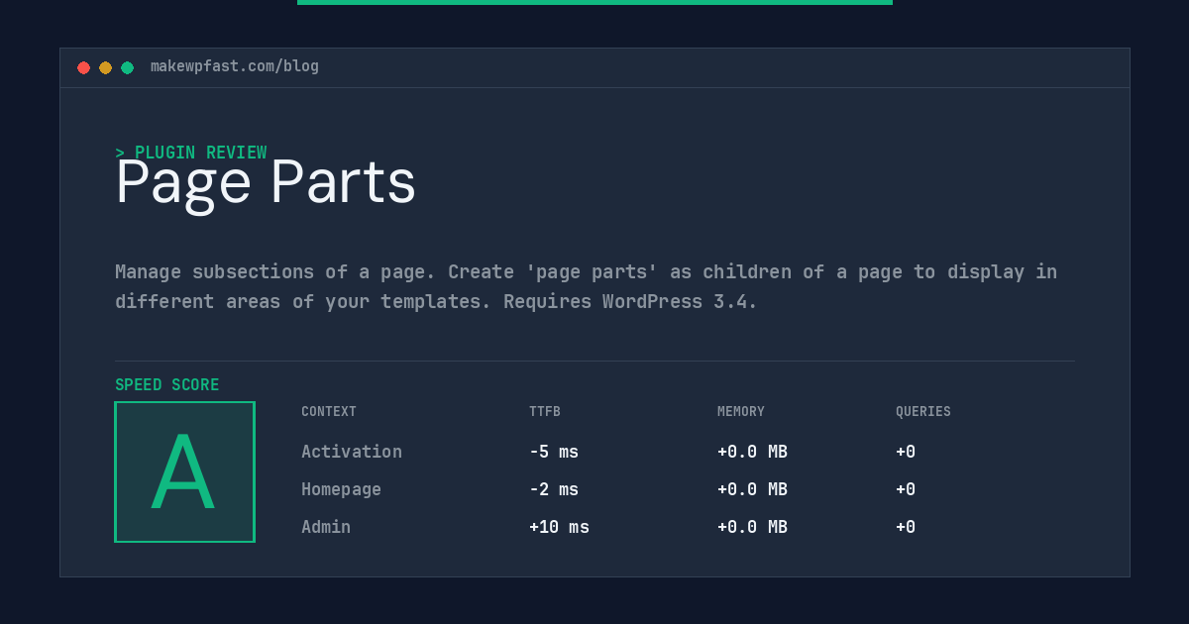Click the 'SPEED SCORE' label

pyautogui.click(x=167, y=385)
